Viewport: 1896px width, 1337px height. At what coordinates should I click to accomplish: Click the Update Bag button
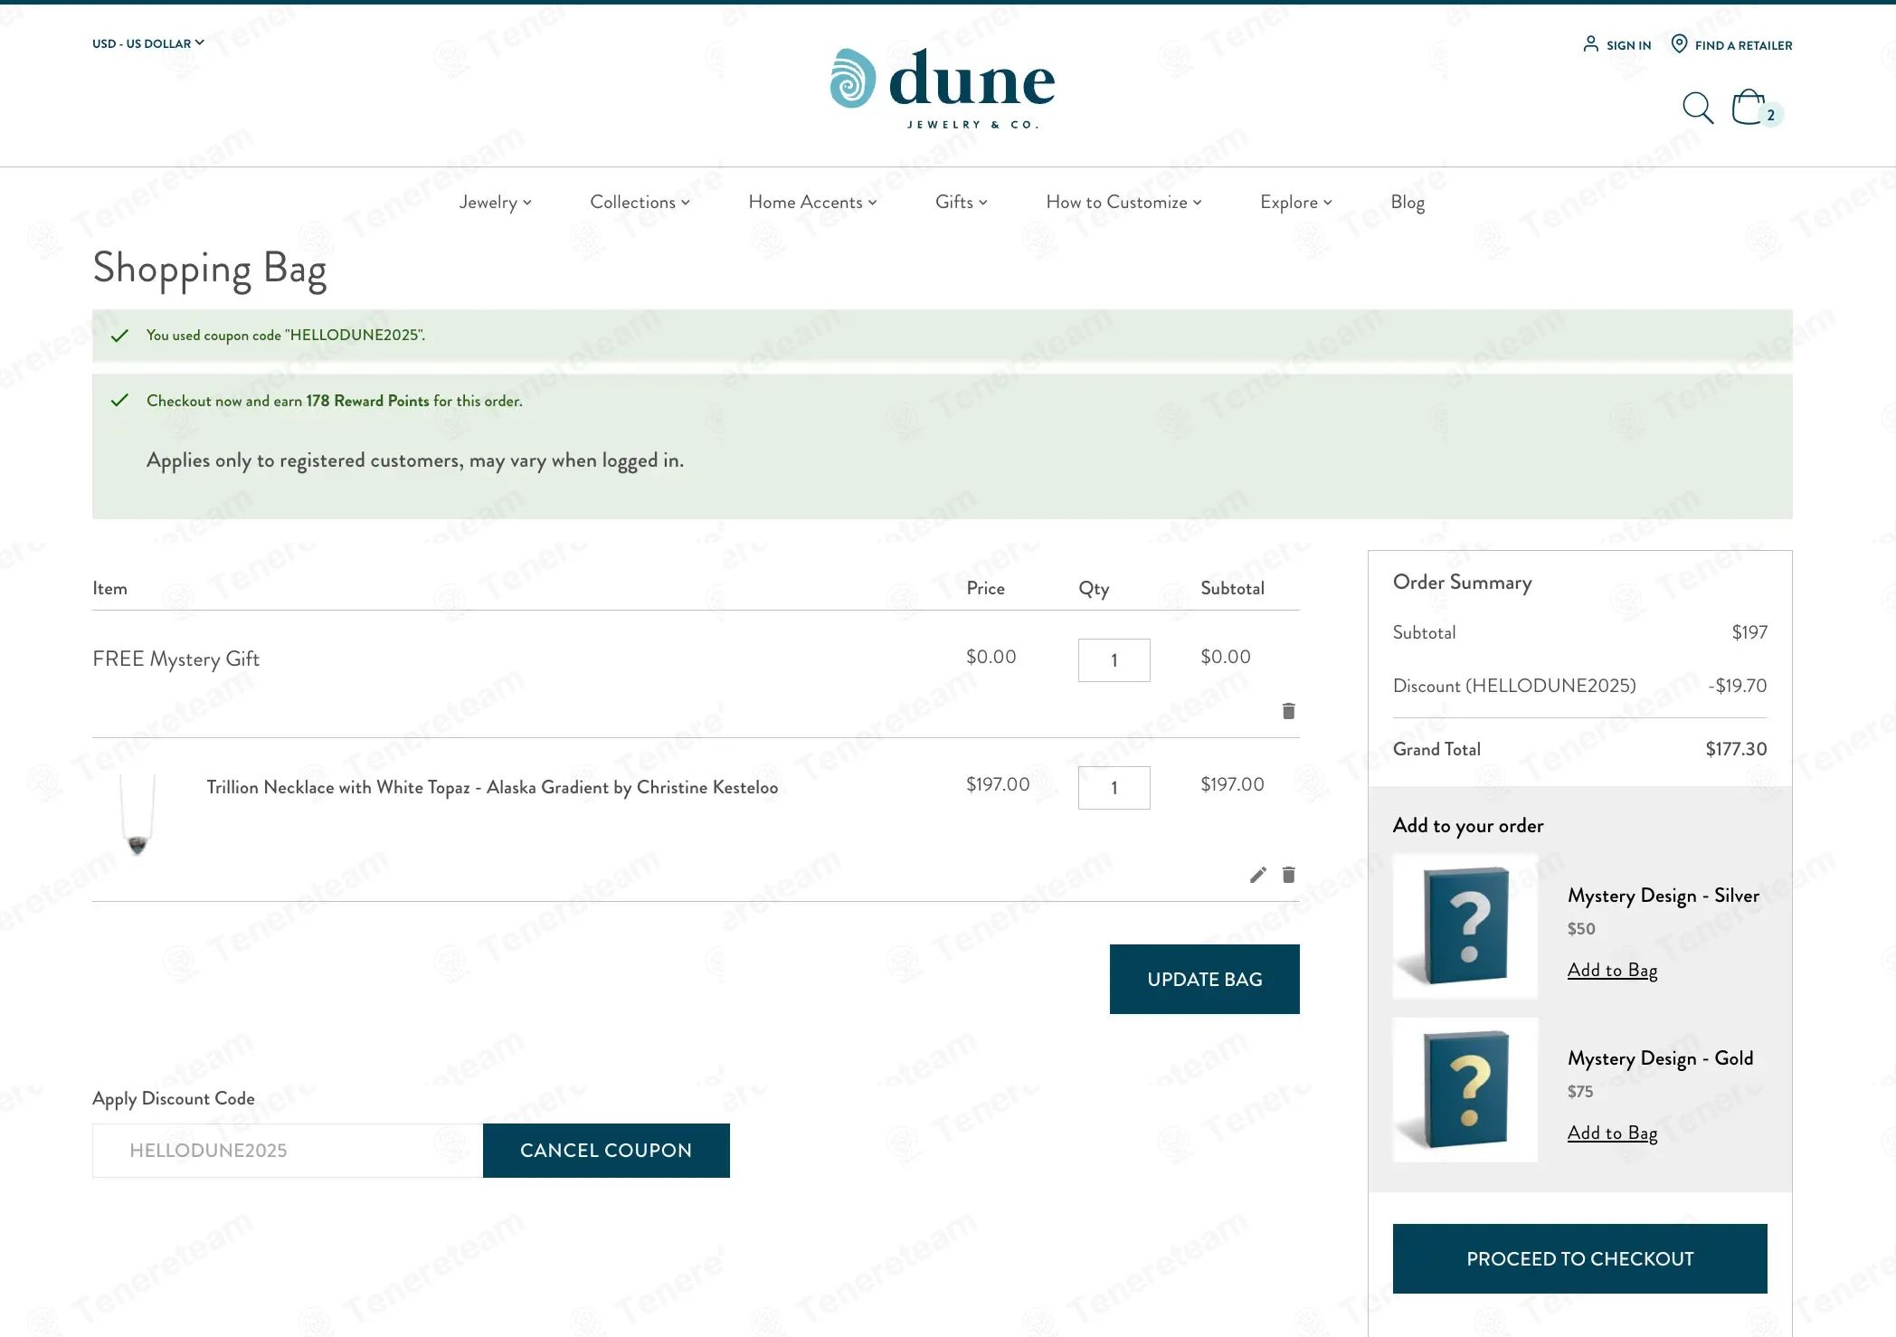tap(1204, 979)
